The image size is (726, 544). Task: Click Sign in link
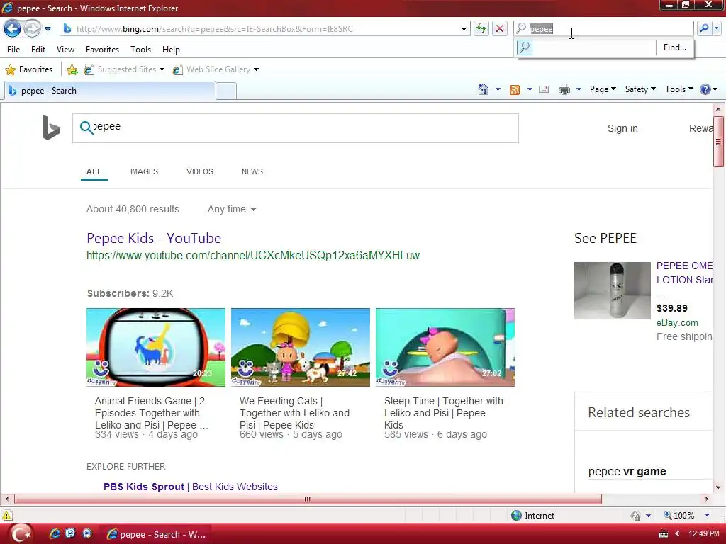coord(622,129)
